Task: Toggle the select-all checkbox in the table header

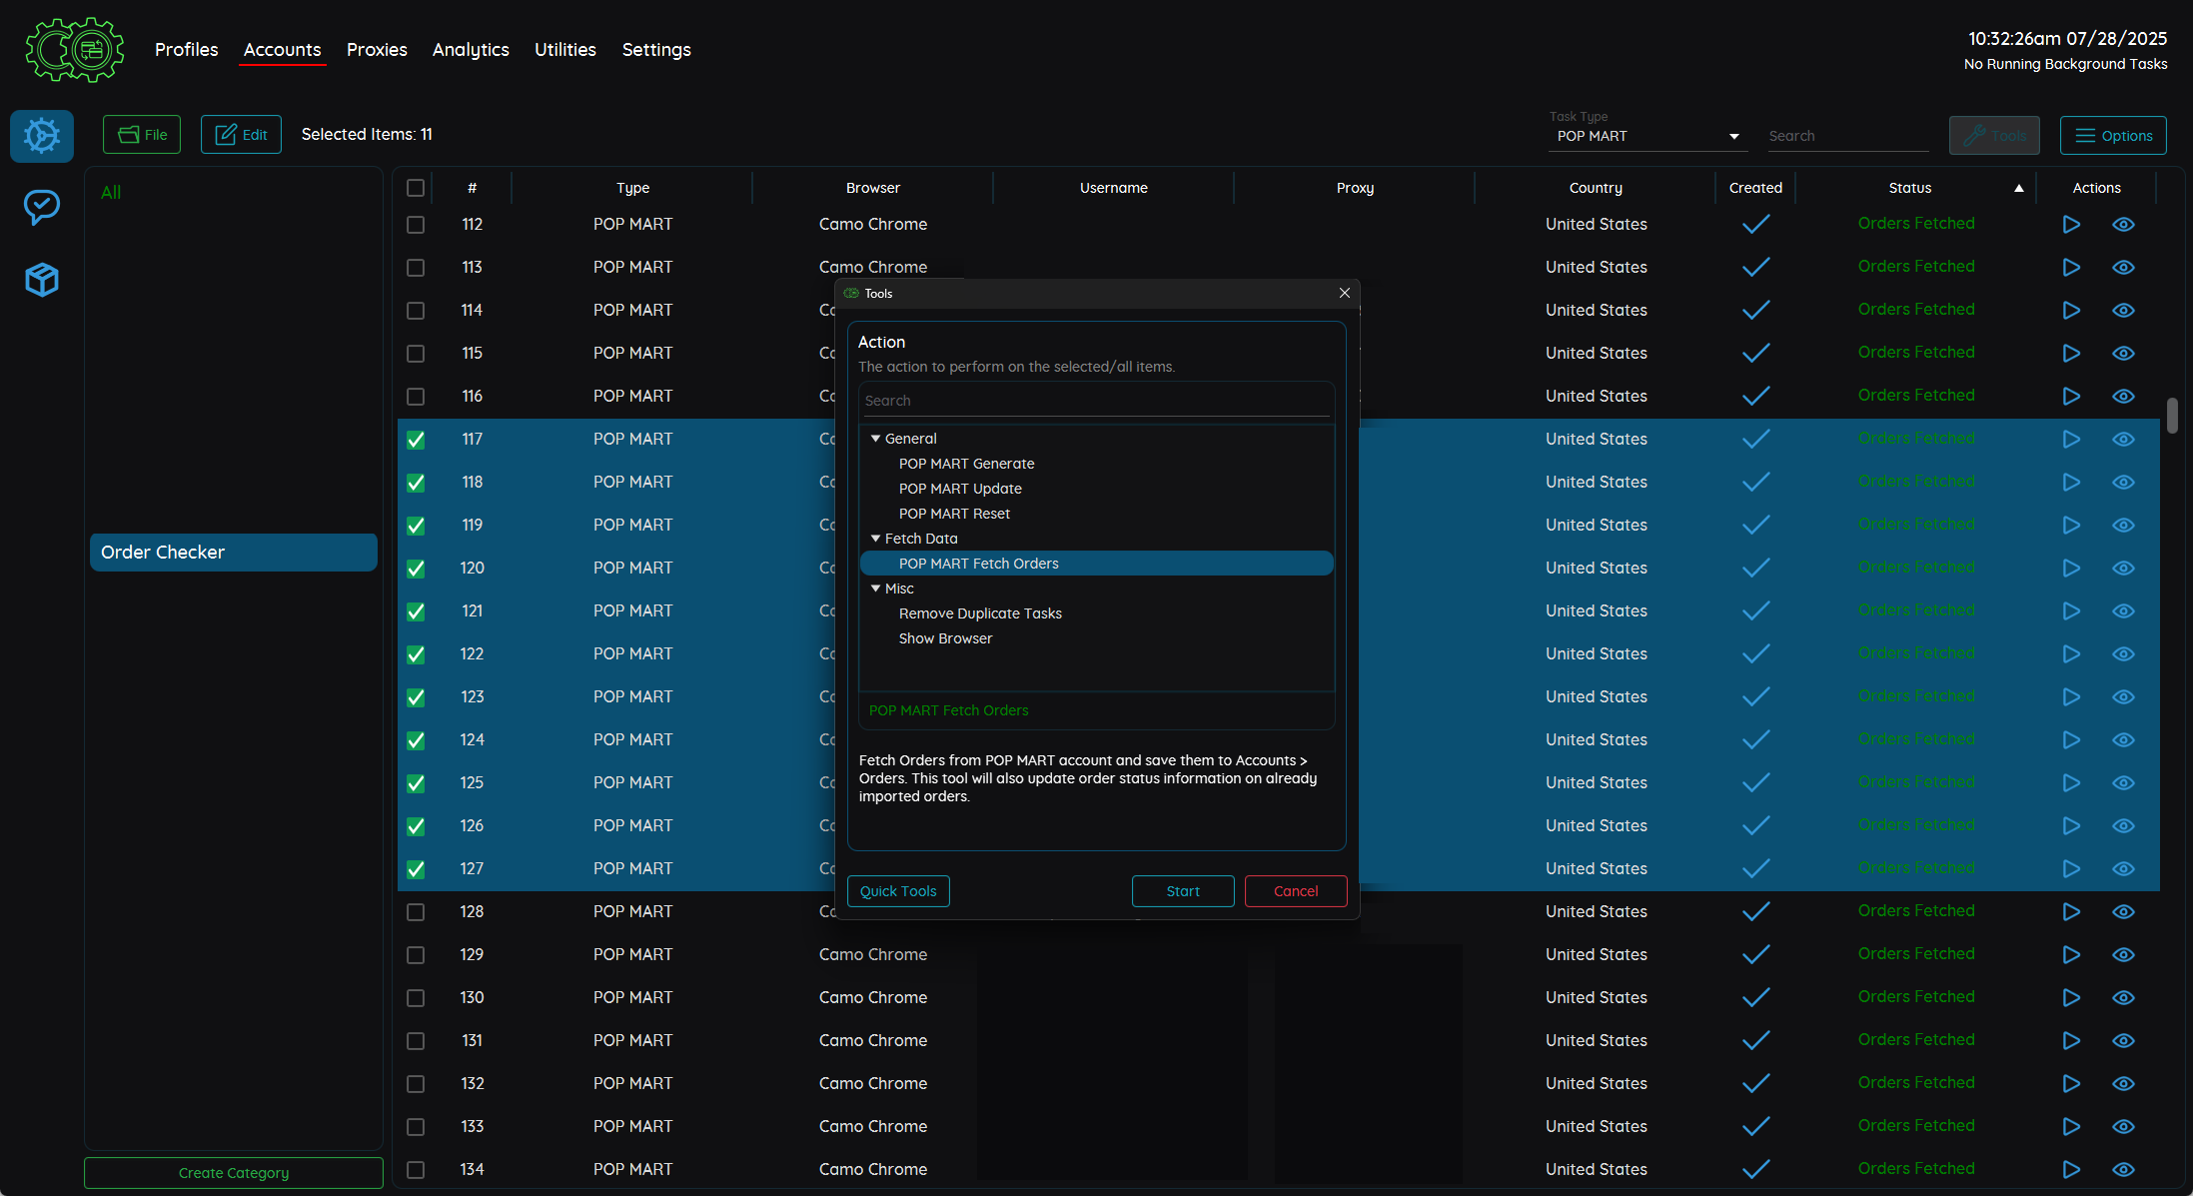Action: (x=416, y=187)
